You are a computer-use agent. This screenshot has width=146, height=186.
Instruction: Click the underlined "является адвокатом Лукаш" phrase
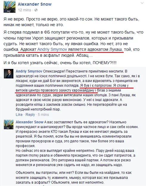pos(95,49)
